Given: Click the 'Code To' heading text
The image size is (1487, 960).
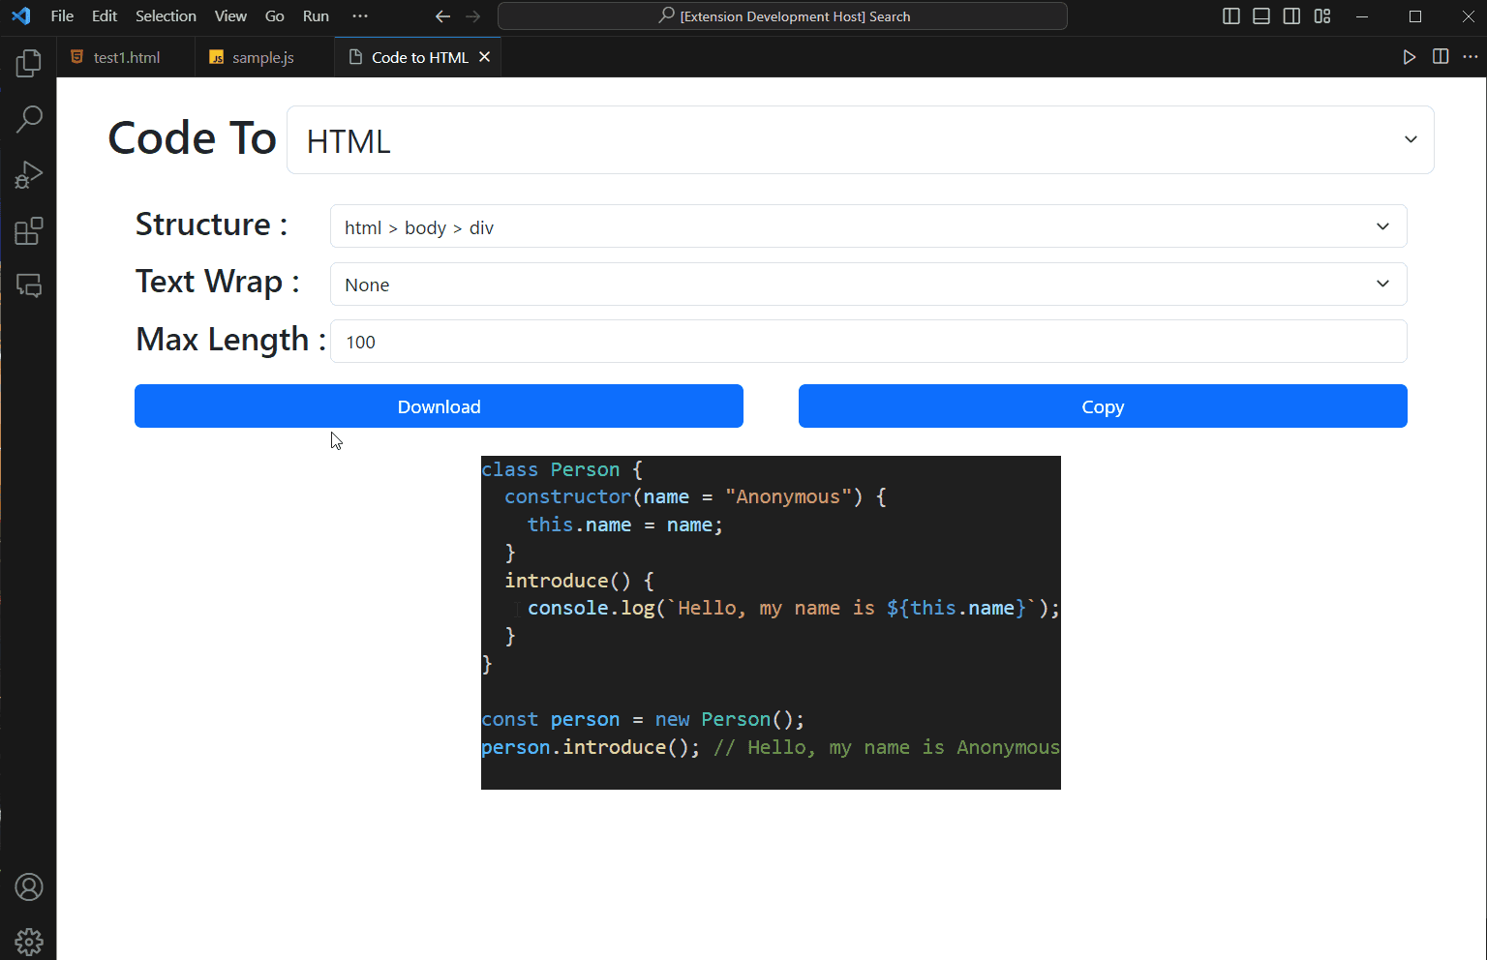Looking at the screenshot, I should tap(193, 138).
